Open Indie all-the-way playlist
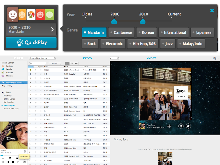Screen dimensions: 220x165 [11, 109]
